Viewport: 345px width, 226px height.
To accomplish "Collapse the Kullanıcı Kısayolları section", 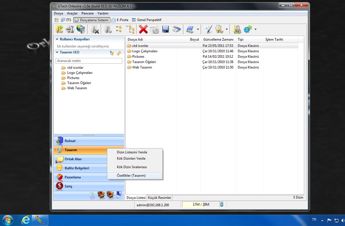I will pos(57,39).
